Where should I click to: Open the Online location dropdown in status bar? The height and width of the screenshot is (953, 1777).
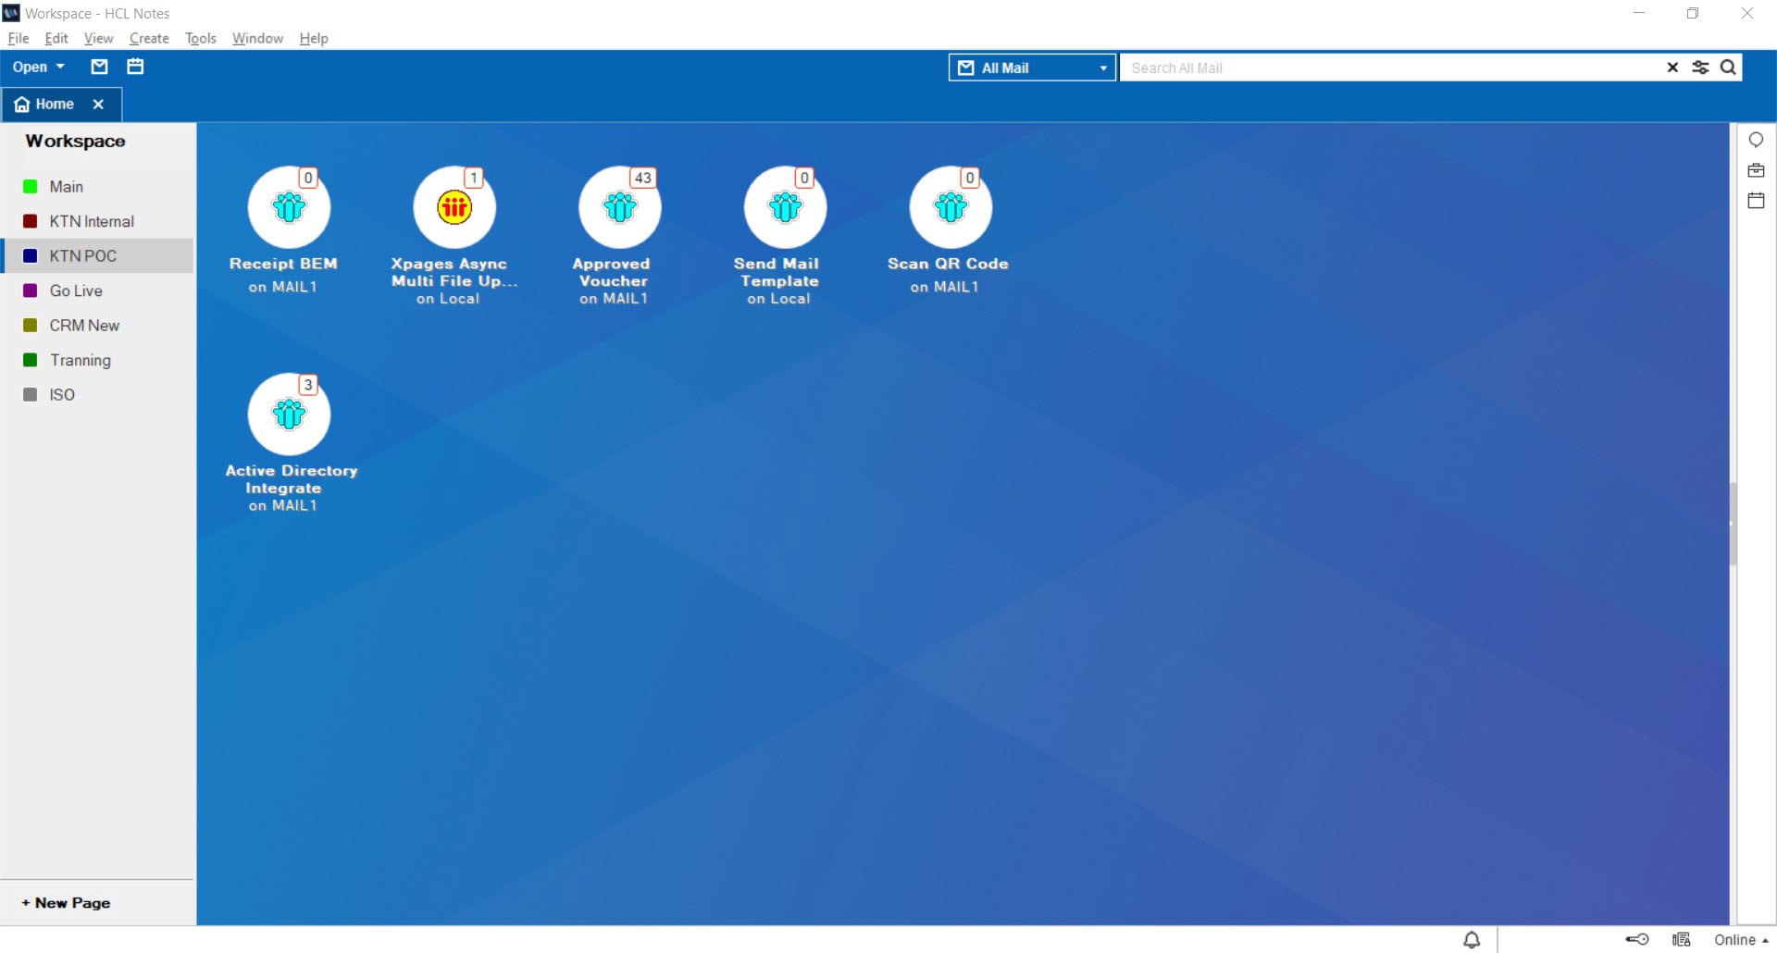coord(1741,940)
